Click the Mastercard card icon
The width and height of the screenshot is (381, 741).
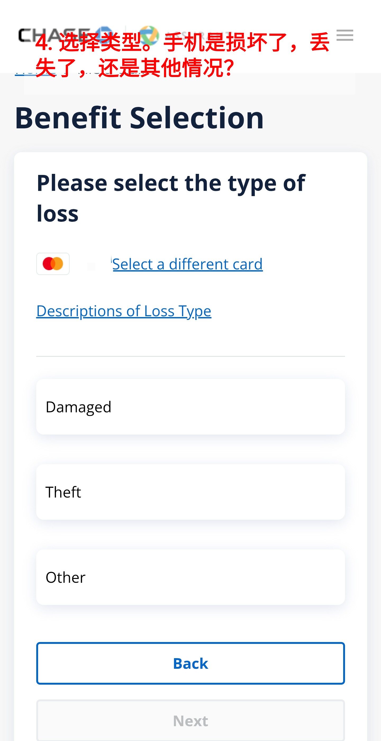click(53, 264)
